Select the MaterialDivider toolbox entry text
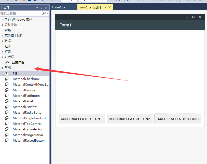 (24, 90)
